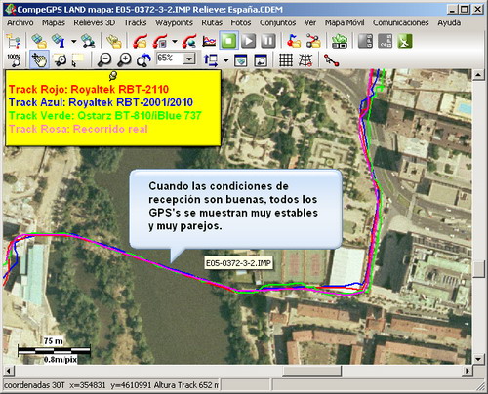Toggle the distorted grid calibration icon

click(x=305, y=60)
